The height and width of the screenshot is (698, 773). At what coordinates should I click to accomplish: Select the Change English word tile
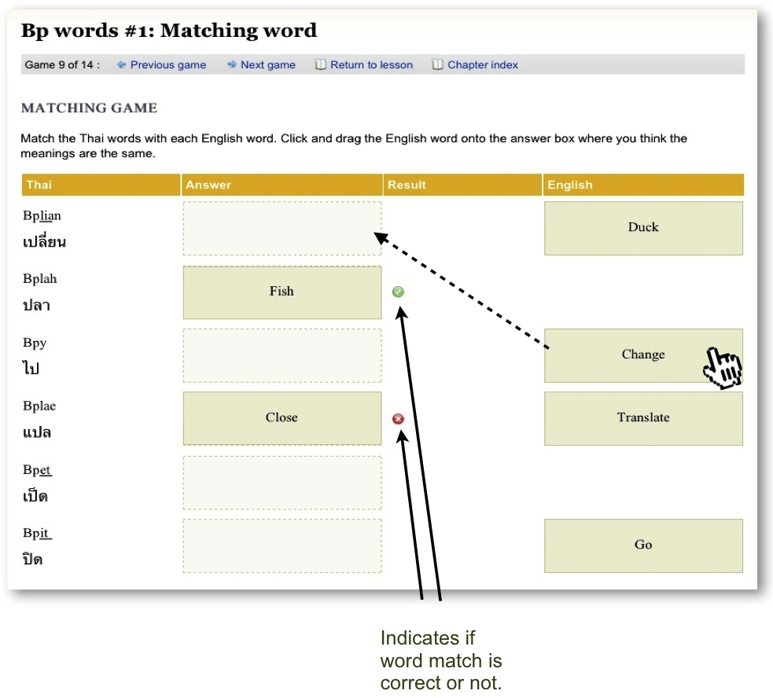(643, 355)
